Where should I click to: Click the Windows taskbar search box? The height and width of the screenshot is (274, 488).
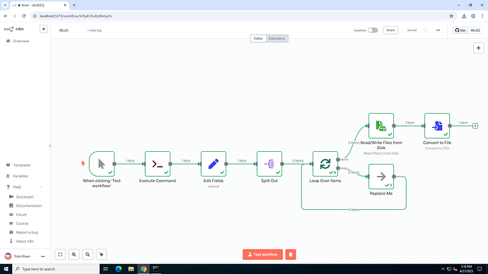pos(56,269)
